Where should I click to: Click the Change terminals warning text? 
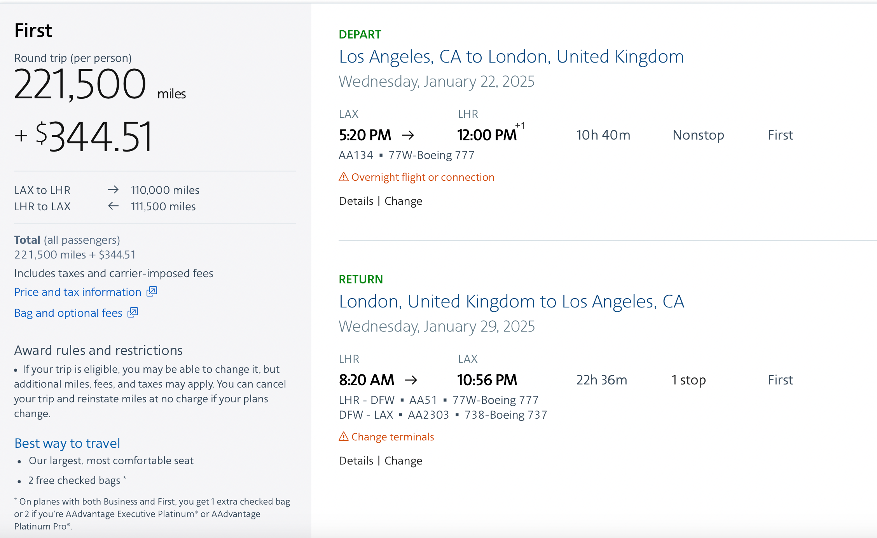pos(393,437)
